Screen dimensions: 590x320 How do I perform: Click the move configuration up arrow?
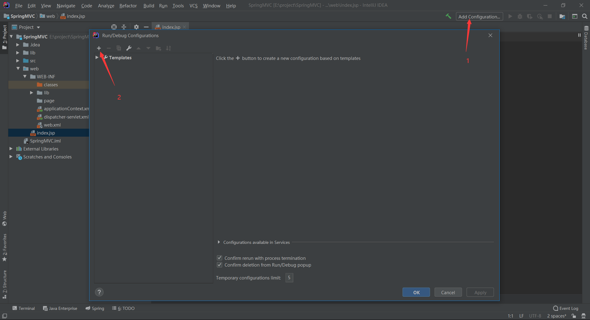click(139, 48)
